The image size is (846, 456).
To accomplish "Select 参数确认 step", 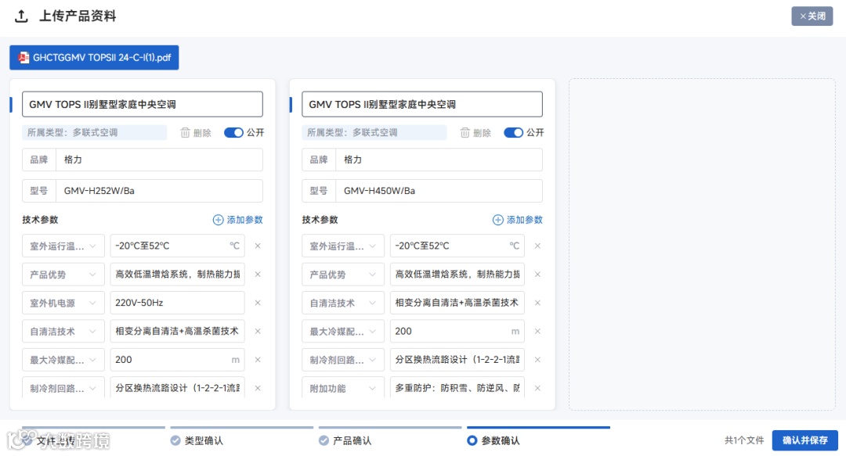I will click(x=493, y=440).
